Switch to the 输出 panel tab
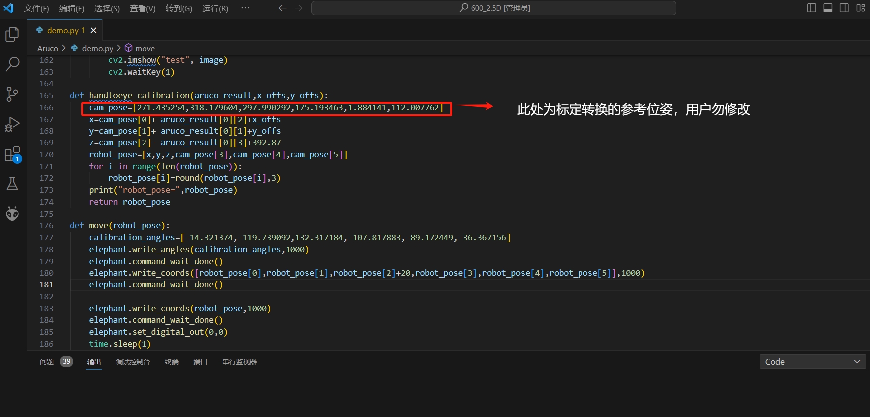 tap(94, 362)
